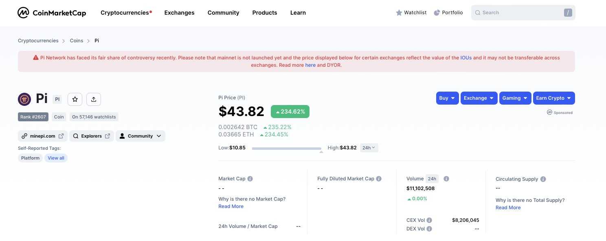This screenshot has height=241, width=606.
Task: Click View all tags button
Action: [56, 158]
